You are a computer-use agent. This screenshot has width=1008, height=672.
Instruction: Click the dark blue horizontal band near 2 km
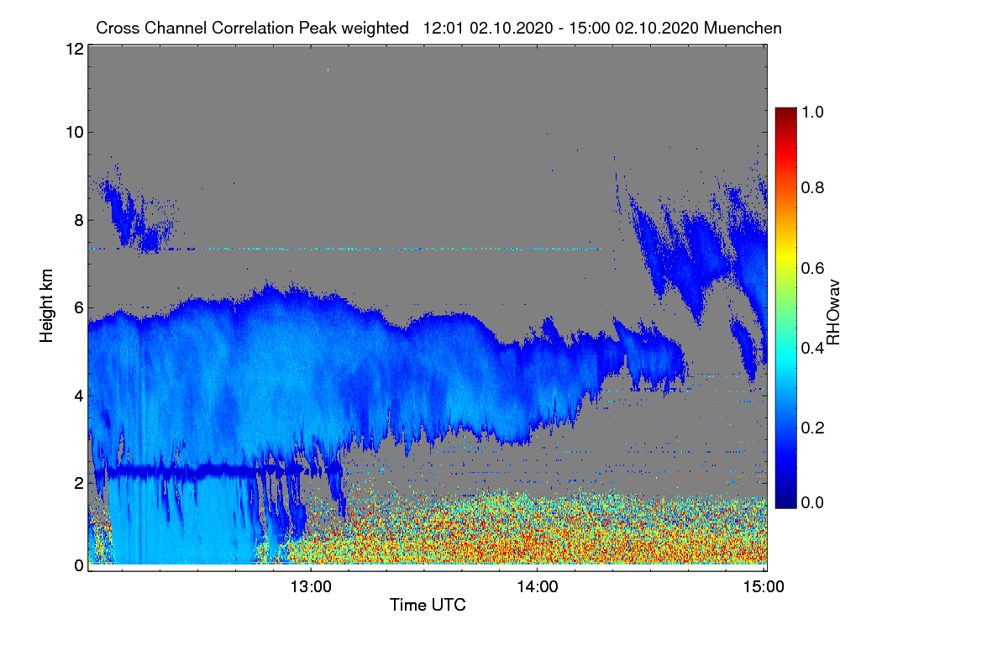point(200,472)
